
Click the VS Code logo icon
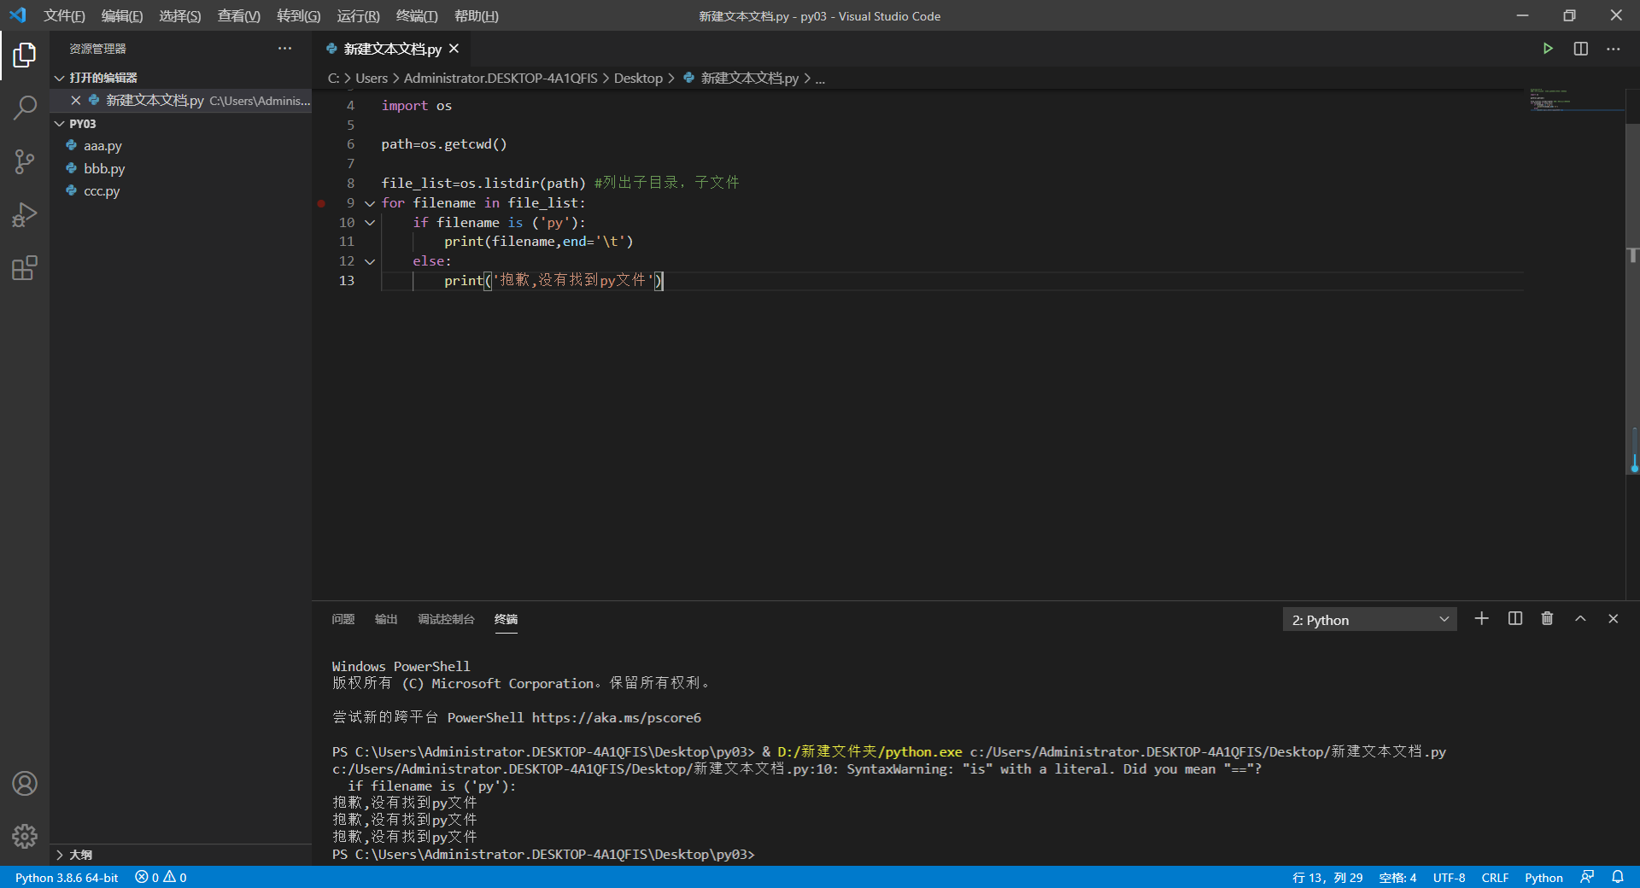[18, 15]
